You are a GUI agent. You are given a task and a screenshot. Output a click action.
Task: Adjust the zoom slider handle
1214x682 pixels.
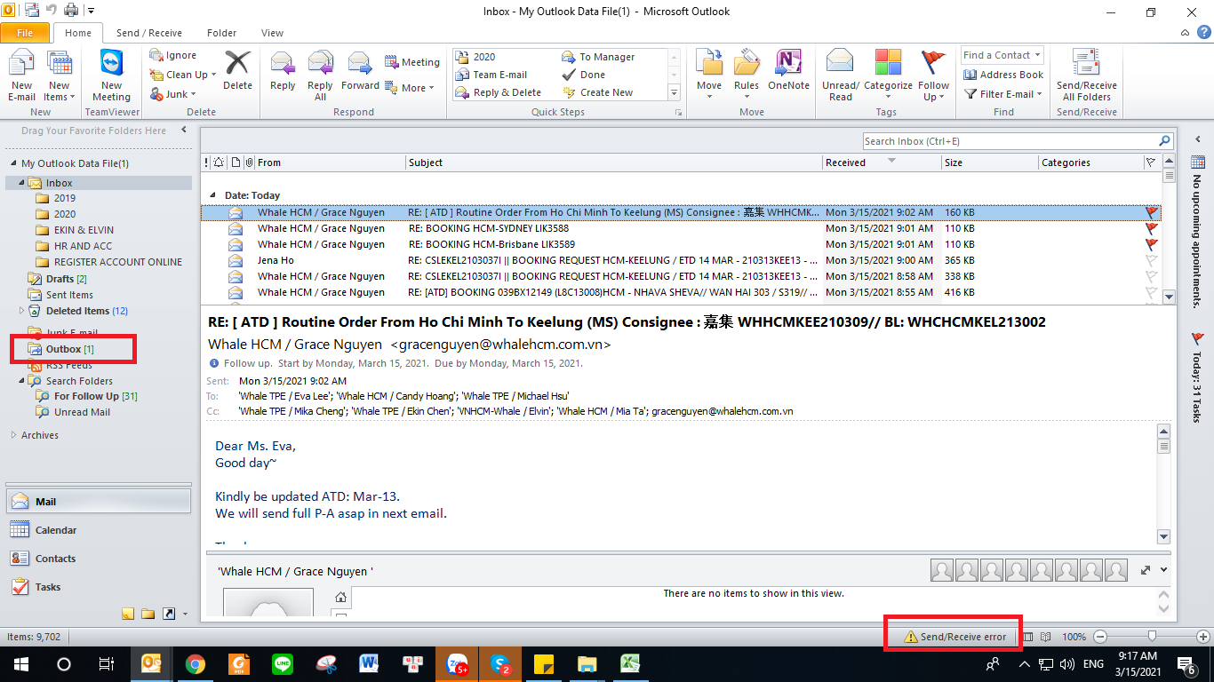1153,637
